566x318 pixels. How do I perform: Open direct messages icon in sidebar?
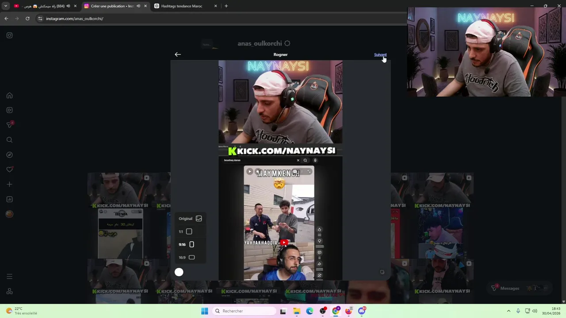[x=9, y=125]
